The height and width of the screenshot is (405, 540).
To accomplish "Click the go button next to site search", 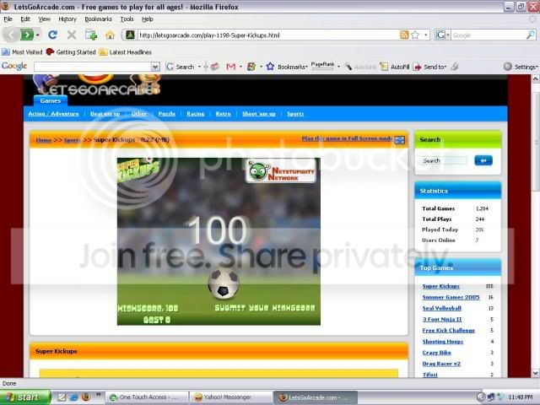I will (483, 160).
